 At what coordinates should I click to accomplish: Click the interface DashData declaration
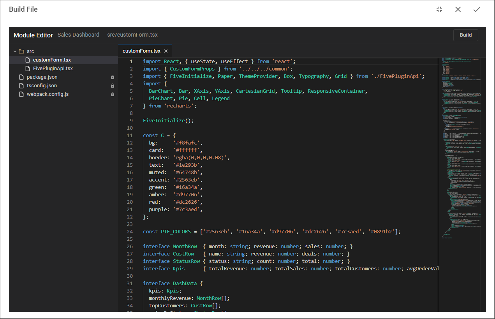[x=173, y=284]
